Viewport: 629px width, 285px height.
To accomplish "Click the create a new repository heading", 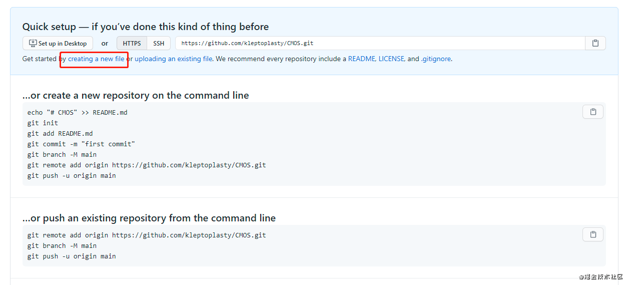I will [x=136, y=95].
